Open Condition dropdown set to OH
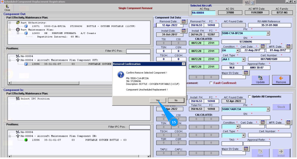 237,51
